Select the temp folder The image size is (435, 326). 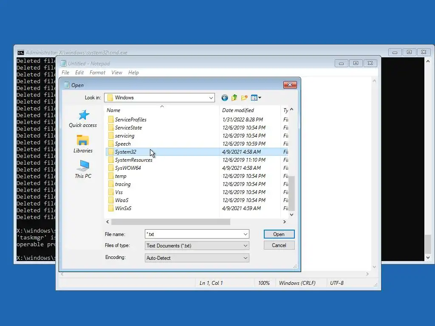pos(120,176)
